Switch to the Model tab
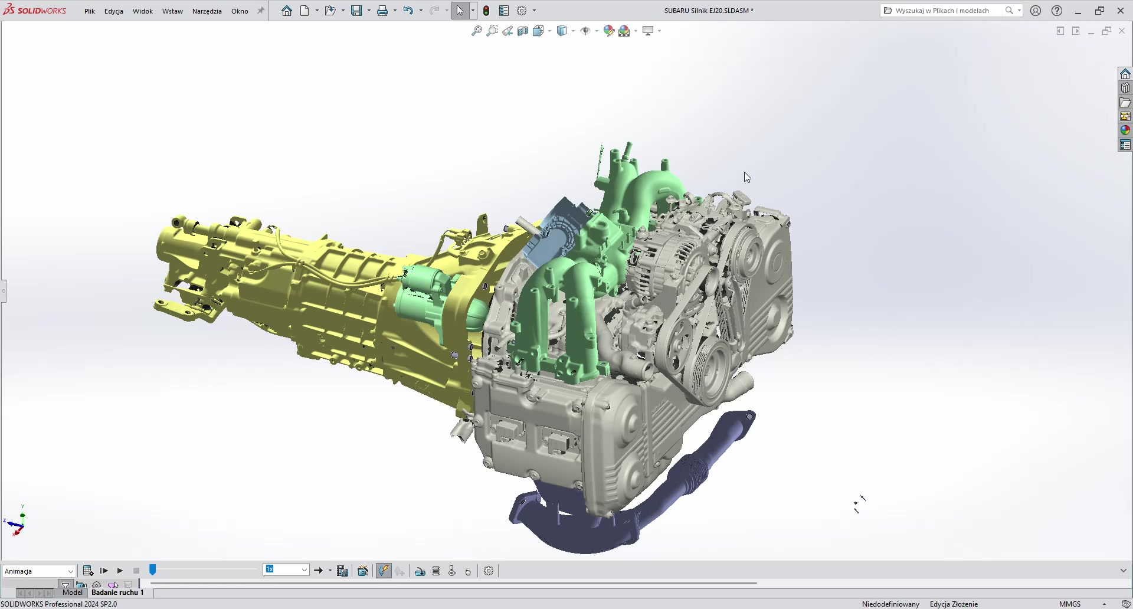1133x609 pixels. (x=73, y=592)
